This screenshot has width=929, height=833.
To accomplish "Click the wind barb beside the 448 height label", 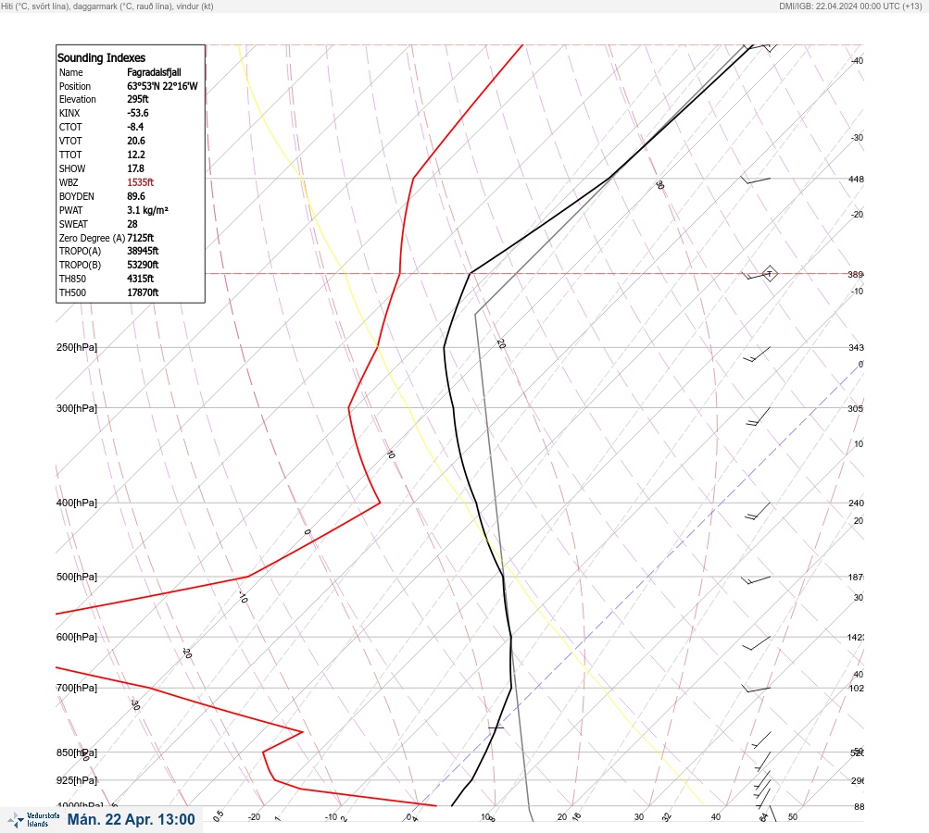I will (756, 180).
